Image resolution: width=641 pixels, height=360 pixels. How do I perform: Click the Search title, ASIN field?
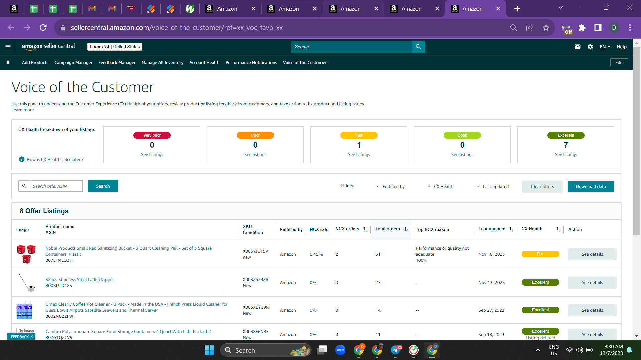(x=56, y=186)
